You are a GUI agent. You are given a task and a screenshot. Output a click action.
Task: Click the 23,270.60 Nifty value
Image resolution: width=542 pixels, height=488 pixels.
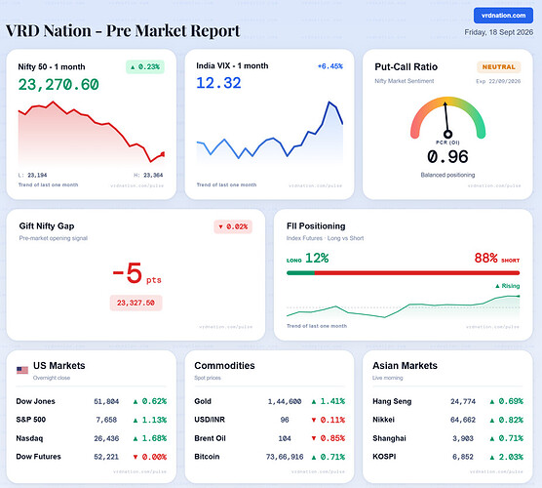pos(58,85)
